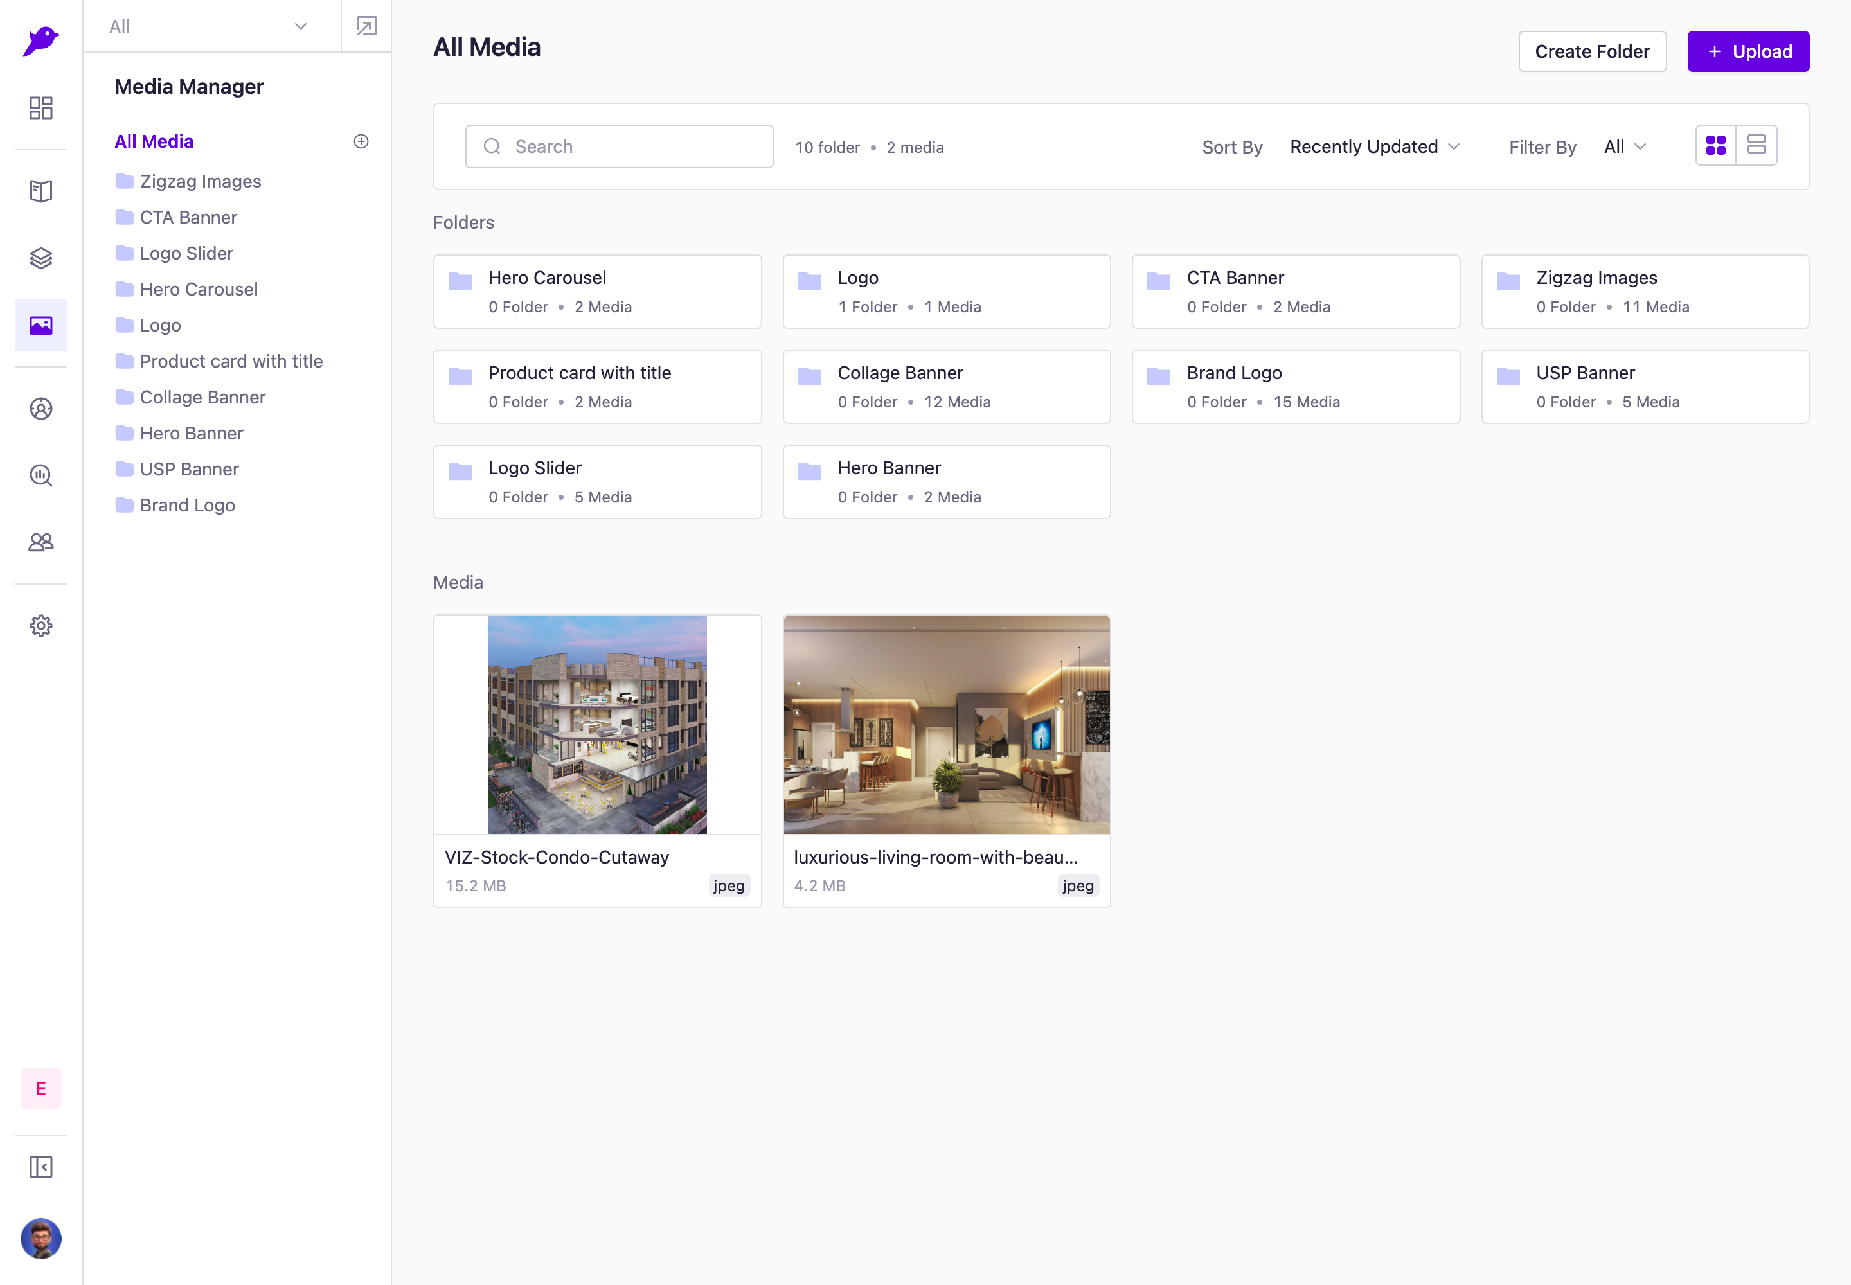Open the stacked layers icon in sidebar
Screen dimensions: 1851x1285
click(x=41, y=258)
